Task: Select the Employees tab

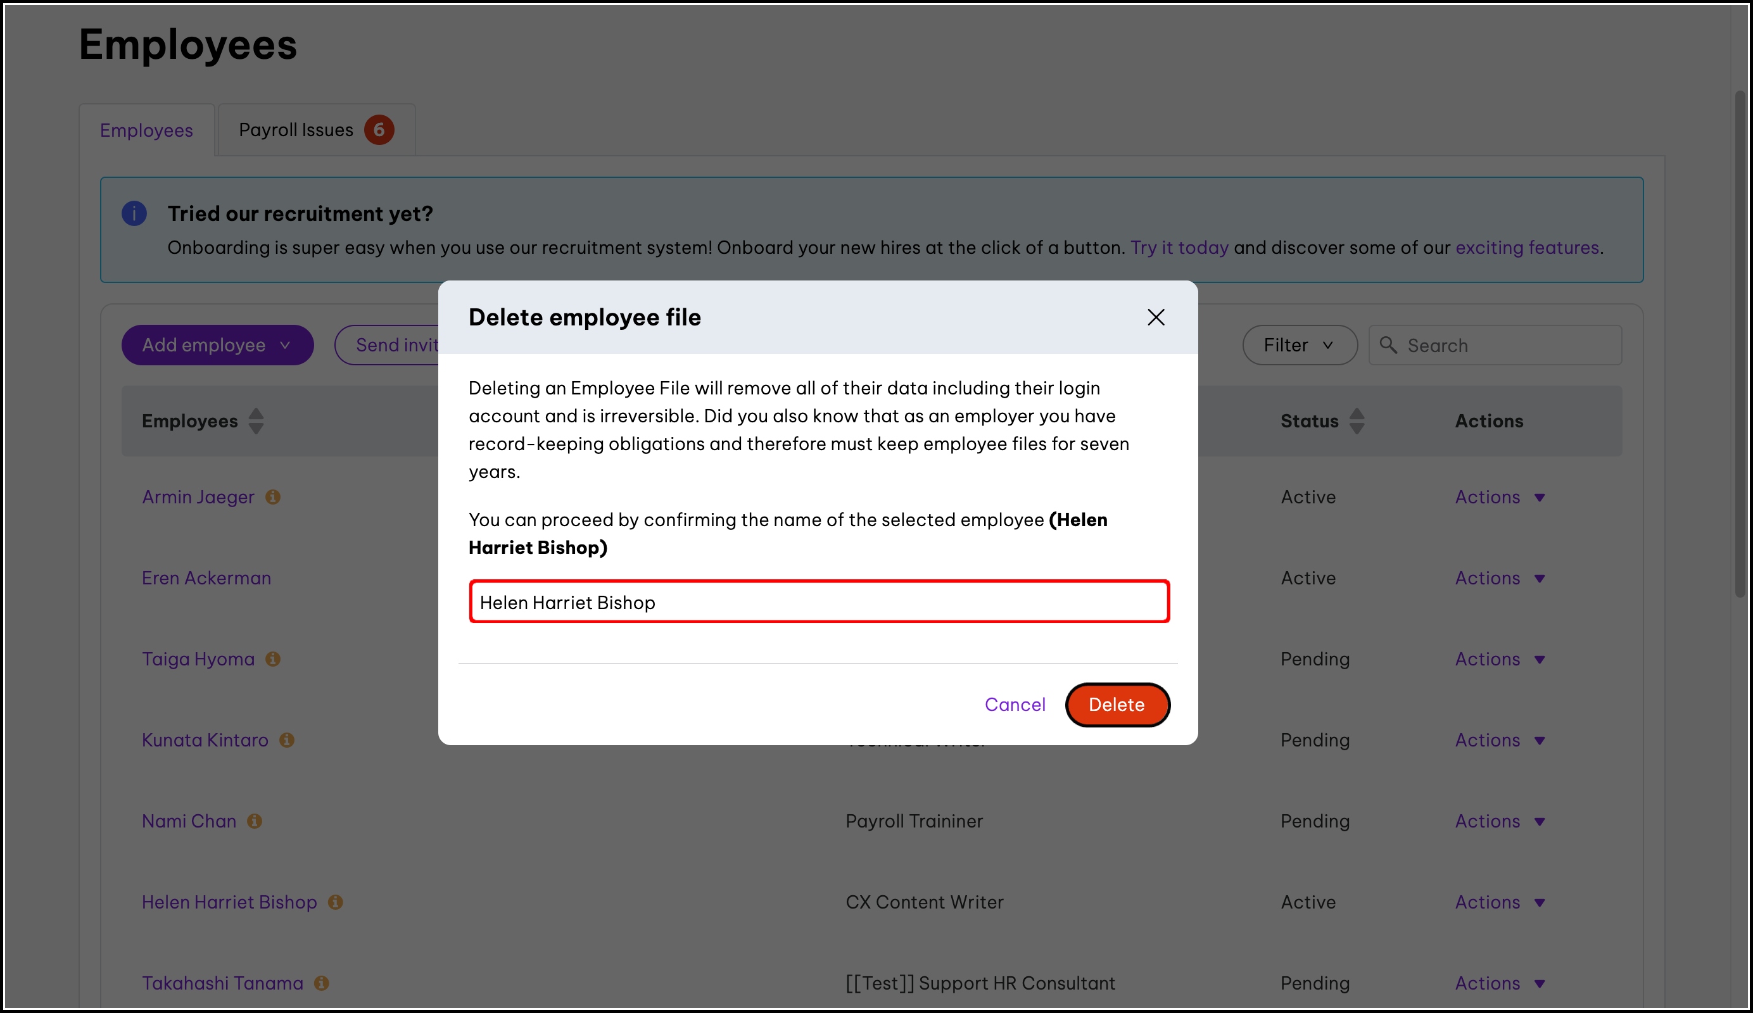Action: [x=146, y=130]
